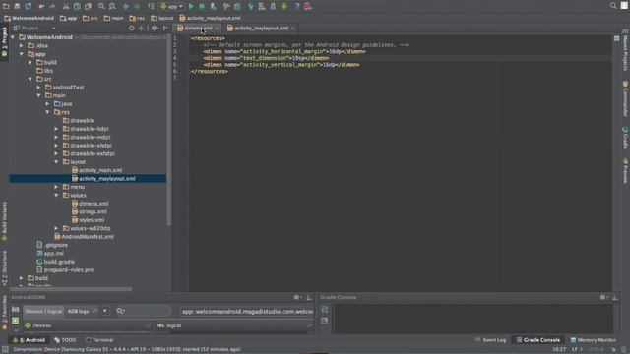The image size is (630, 354).
Task: Click the Cut scissors icon
Action: pyautogui.click(x=66, y=7)
